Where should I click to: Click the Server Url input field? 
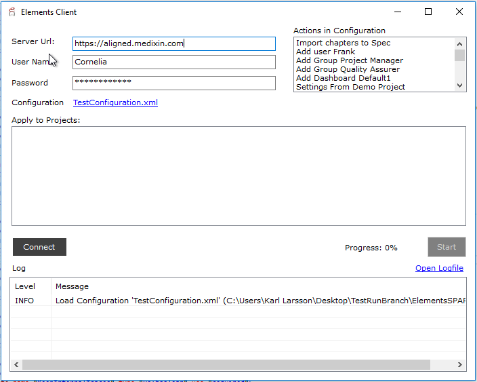[173, 43]
